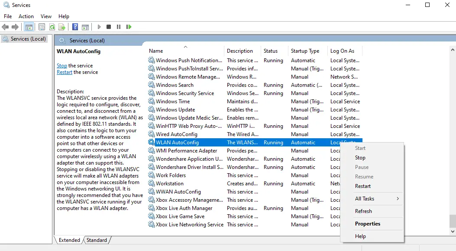The height and width of the screenshot is (251, 456).
Task: Click the toolbar Properties sheet icon
Action: click(x=42, y=27)
